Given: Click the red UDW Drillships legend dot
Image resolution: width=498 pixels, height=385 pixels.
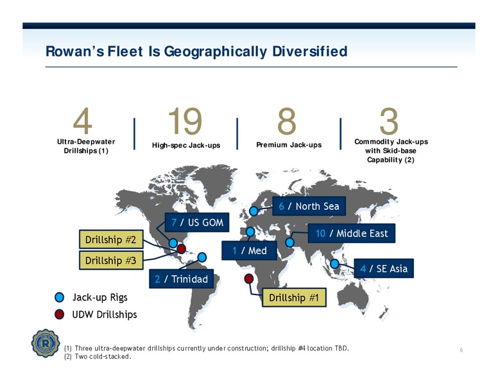Looking at the screenshot, I should click(60, 314).
